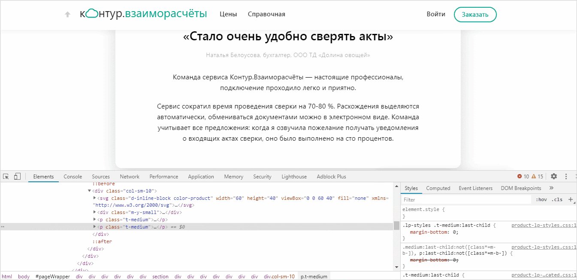Open DevTools settings gear
This screenshot has height=280, width=577.
(x=554, y=176)
